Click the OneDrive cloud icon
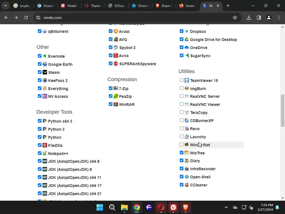The image size is (285, 214). point(187,47)
